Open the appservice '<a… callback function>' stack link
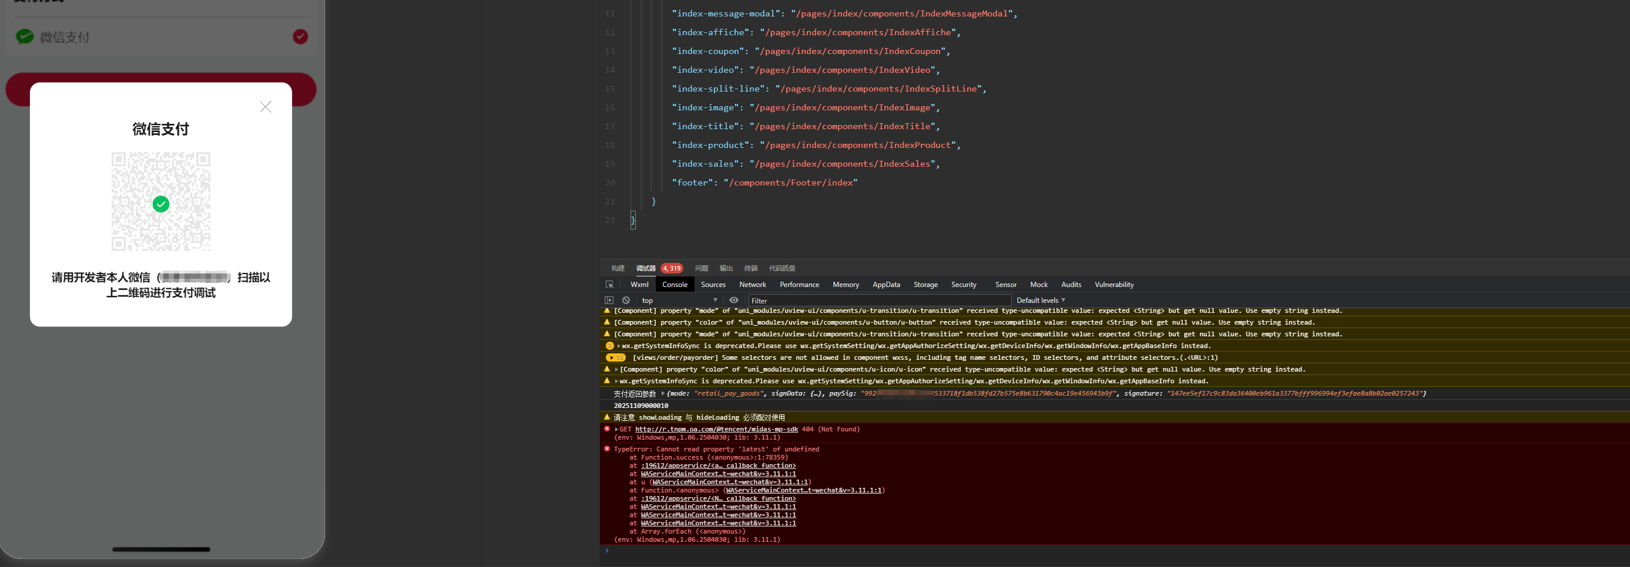 pyautogui.click(x=718, y=466)
